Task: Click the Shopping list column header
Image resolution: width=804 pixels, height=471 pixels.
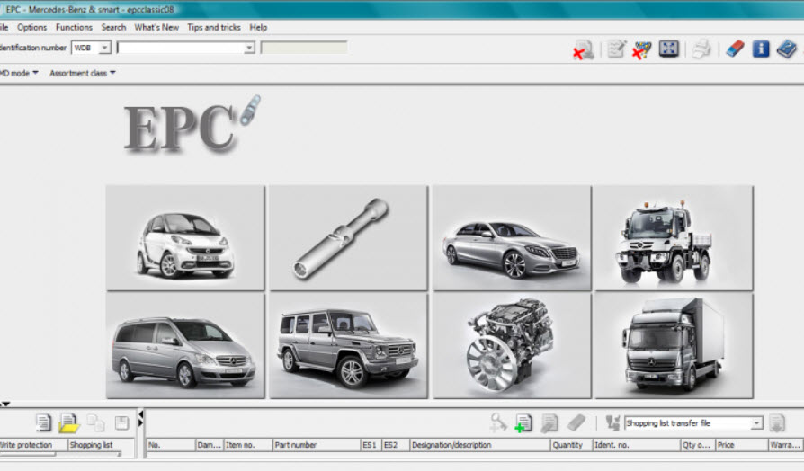Action: click(101, 445)
